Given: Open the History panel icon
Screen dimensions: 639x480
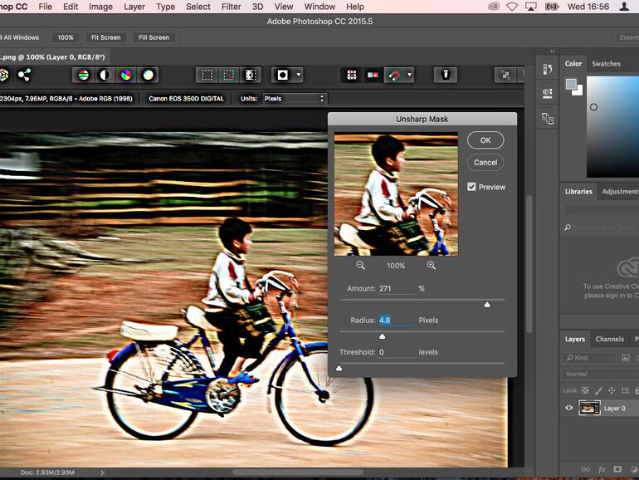Looking at the screenshot, I should (x=548, y=69).
